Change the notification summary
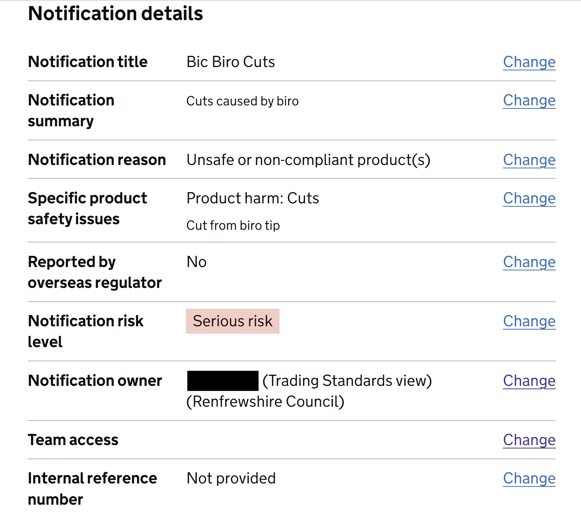581x514 pixels. point(529,100)
